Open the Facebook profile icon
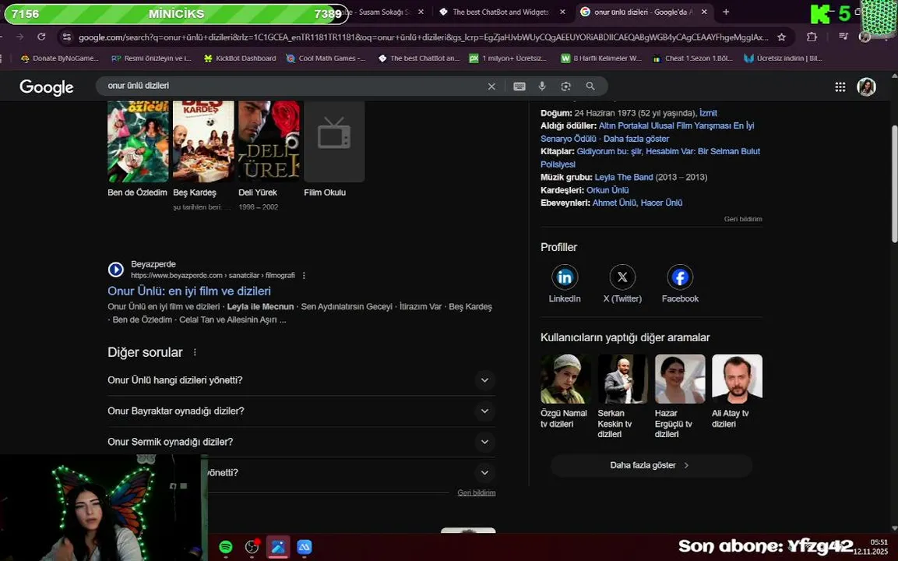This screenshot has width=898, height=561. [680, 277]
